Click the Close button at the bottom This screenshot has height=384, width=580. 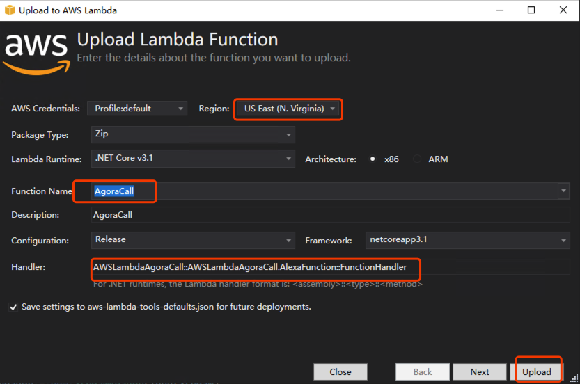[340, 371]
